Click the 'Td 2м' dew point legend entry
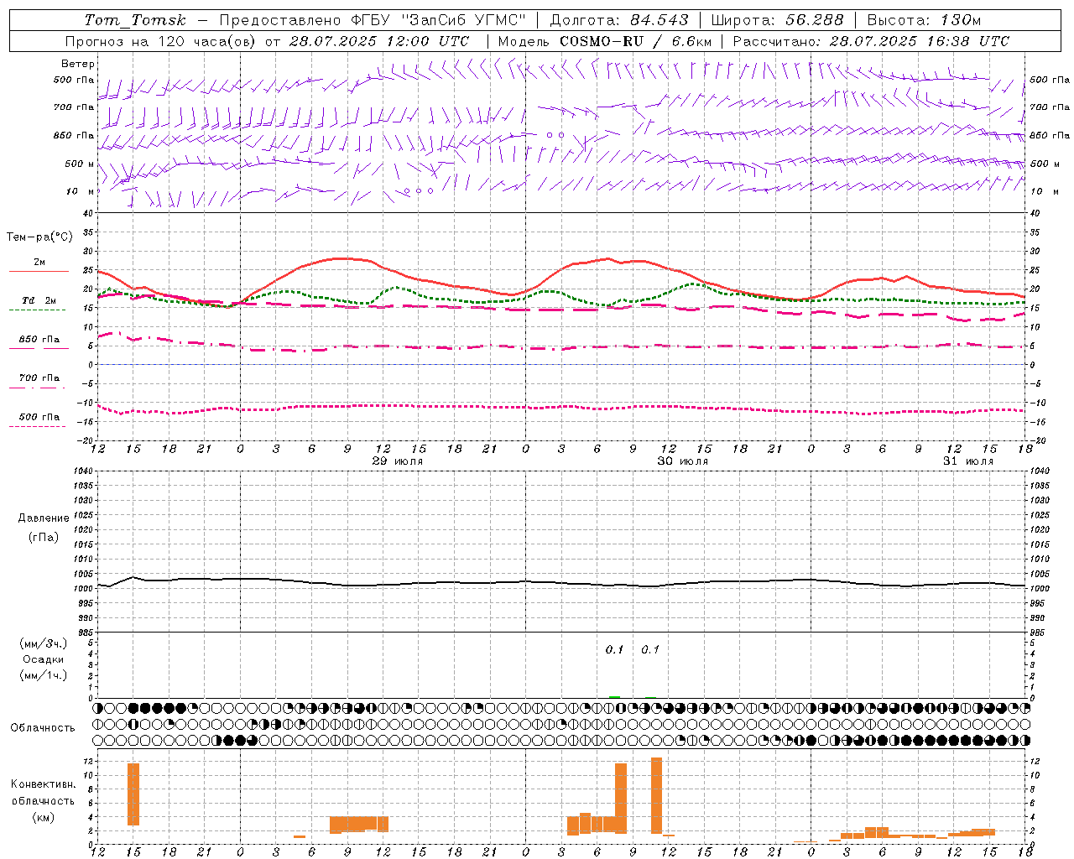Image resolution: width=1074 pixels, height=859 pixels. [39, 300]
